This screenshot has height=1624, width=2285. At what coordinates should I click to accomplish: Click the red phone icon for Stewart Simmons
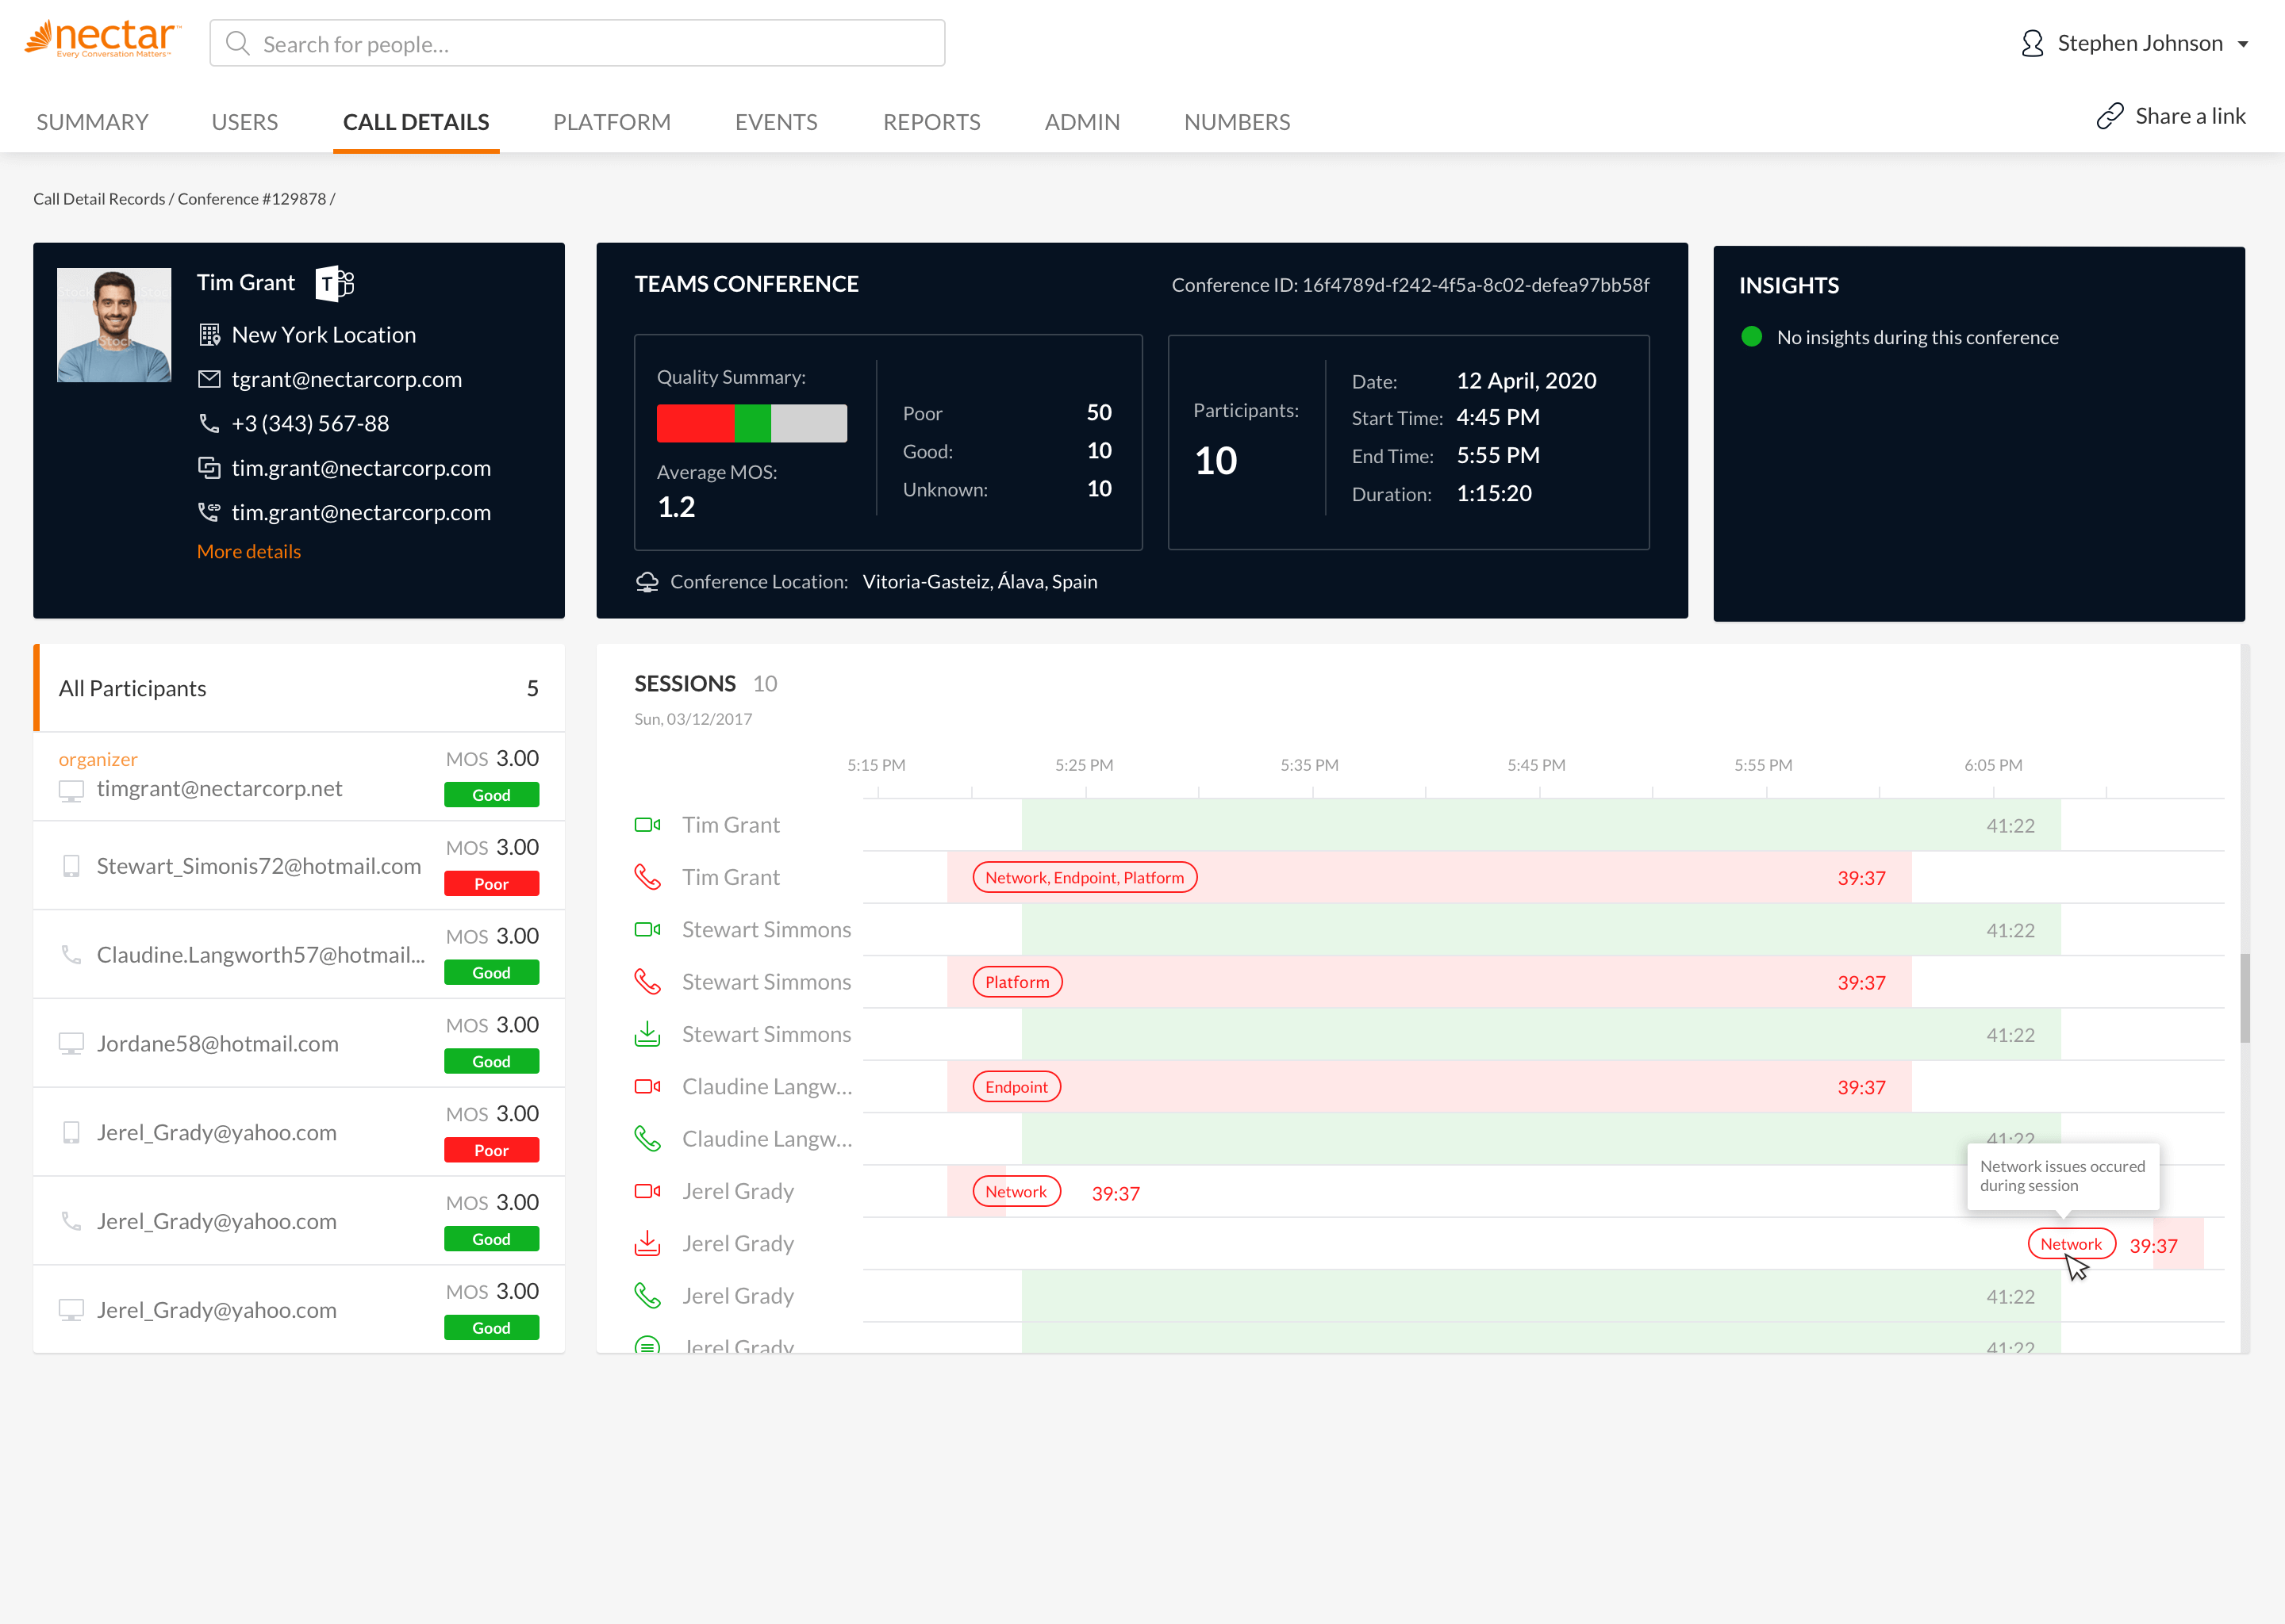[x=647, y=982]
